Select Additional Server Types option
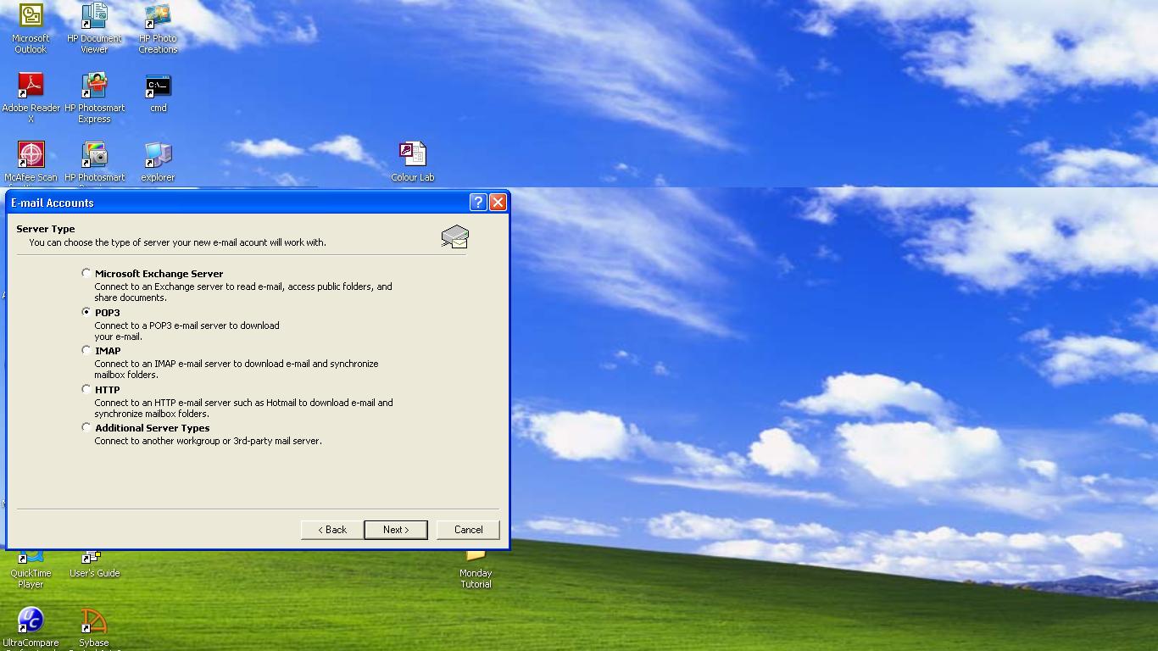Image resolution: width=1158 pixels, height=651 pixels. 86,427
